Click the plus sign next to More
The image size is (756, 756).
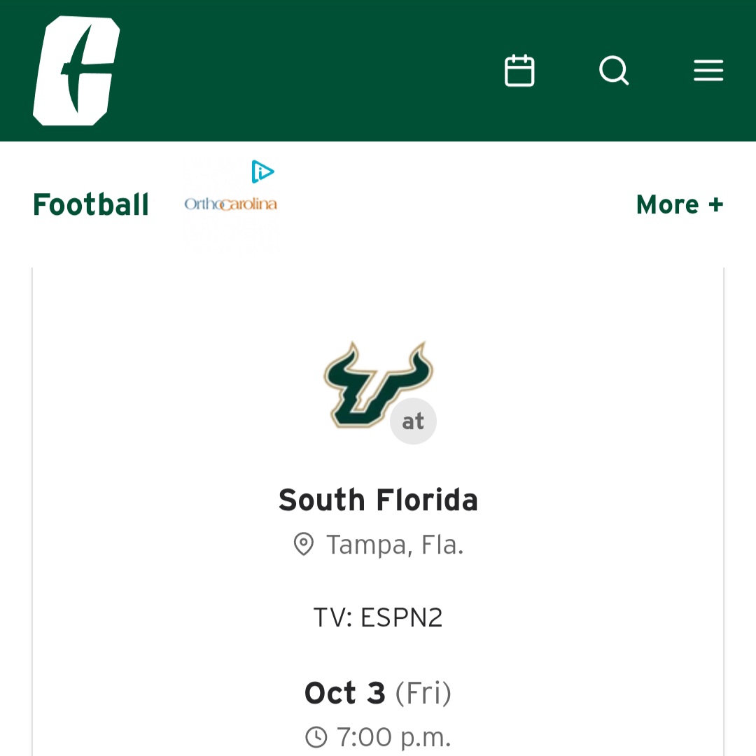click(715, 204)
